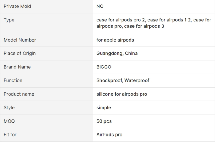
Task: Click the 'AirPods pro' fit value
Action: pyautogui.click(x=109, y=135)
